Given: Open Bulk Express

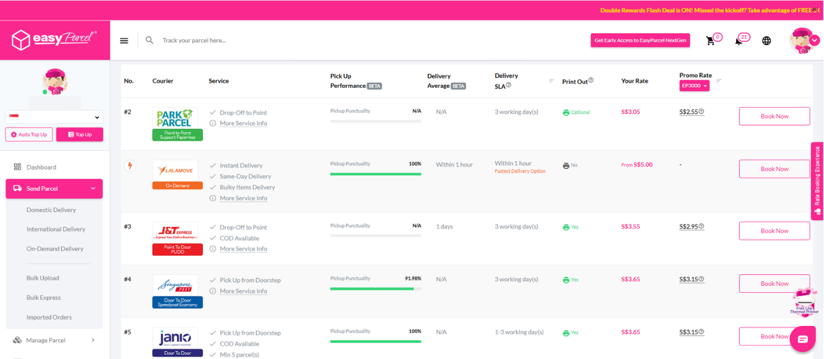Looking at the screenshot, I should click(43, 298).
